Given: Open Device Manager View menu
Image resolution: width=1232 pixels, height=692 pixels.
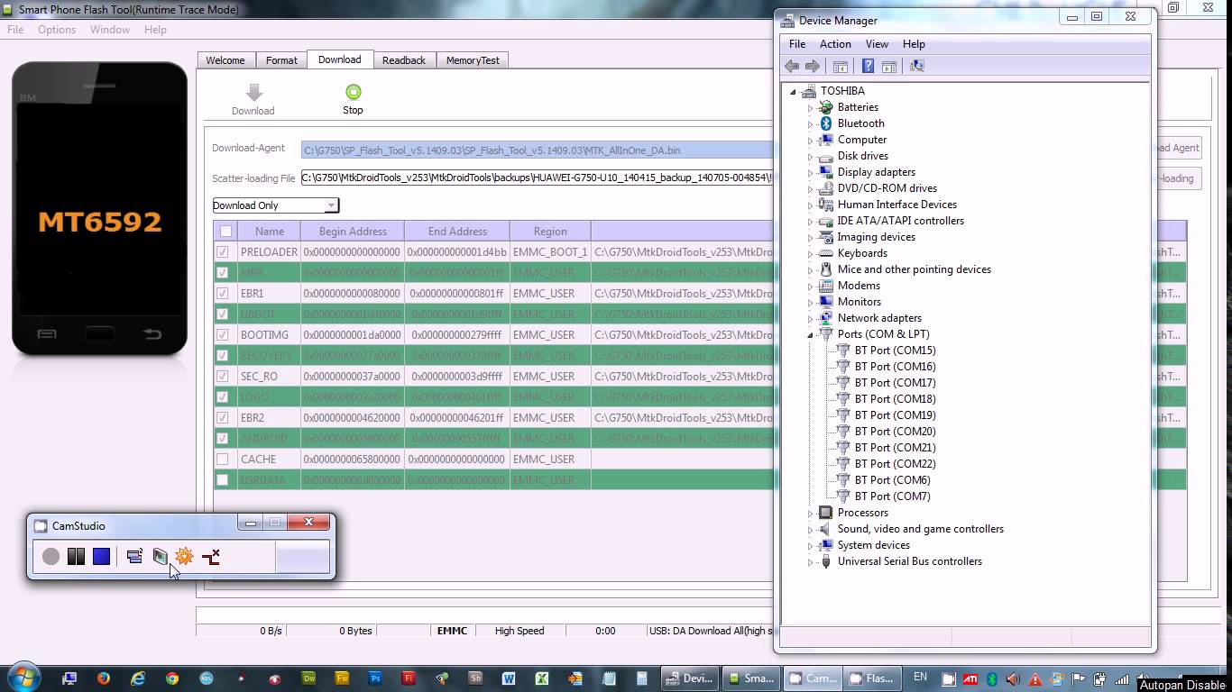Looking at the screenshot, I should [877, 44].
